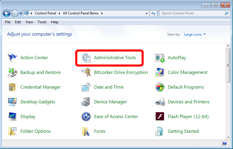Image resolution: width=233 pixels, height=149 pixels.
Task: Open the Credential Manager safe icon
Action: point(12,87)
